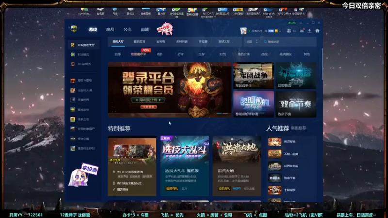Filter maps by 其他 category
The image size is (388, 218).
307,54
